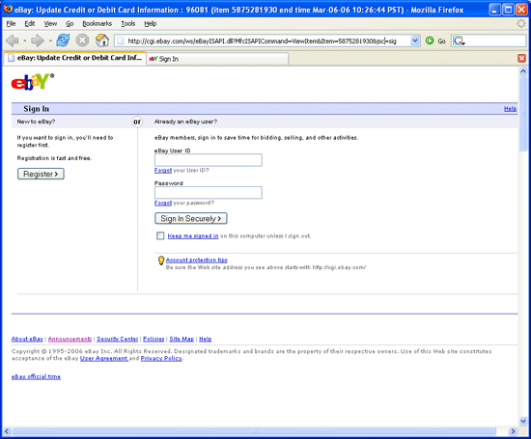Screen dimensions: 531x439
Task: Click the Password input field
Action: [x=209, y=192]
